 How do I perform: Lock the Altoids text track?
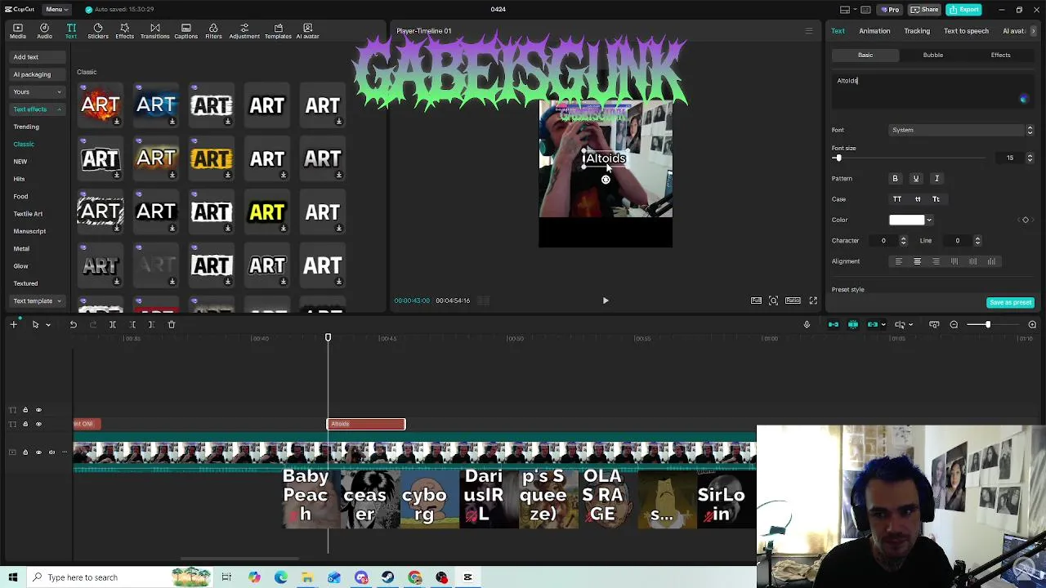(x=25, y=424)
